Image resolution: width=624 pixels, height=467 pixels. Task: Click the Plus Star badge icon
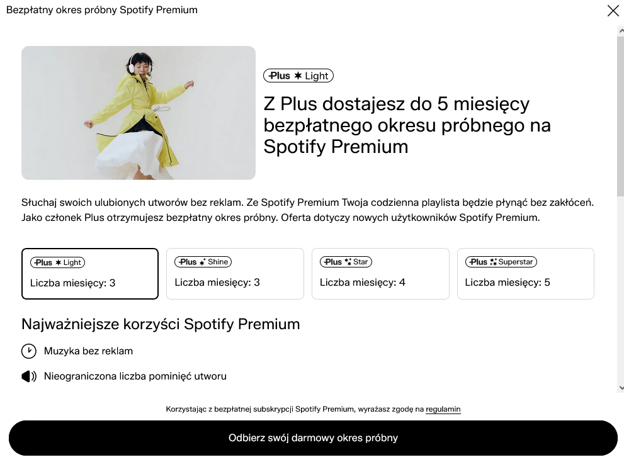(346, 262)
